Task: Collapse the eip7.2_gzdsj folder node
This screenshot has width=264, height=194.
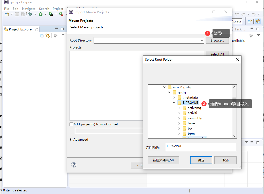Action: click(x=164, y=87)
